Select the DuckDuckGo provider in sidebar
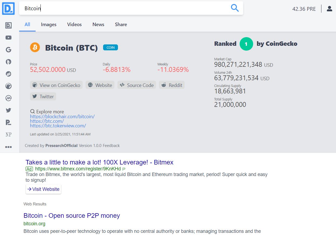This screenshot has width=336, height=235. pos(9,62)
